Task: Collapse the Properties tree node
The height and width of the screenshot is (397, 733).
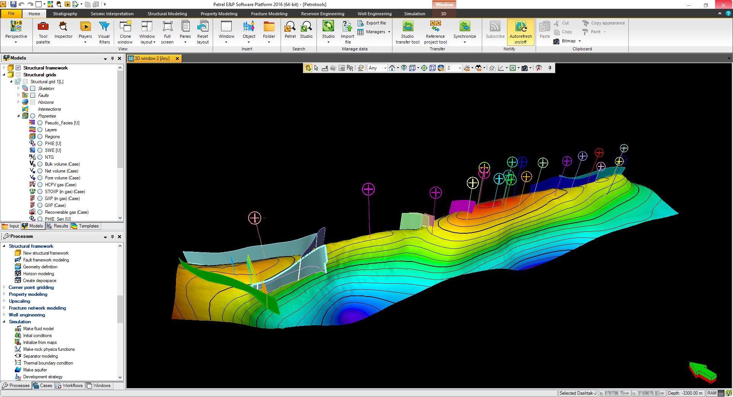Action: click(x=18, y=116)
